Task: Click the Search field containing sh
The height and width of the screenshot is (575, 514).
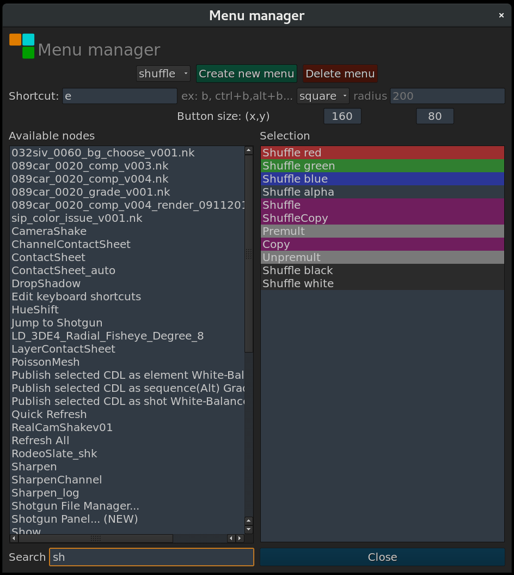Action: (151, 557)
